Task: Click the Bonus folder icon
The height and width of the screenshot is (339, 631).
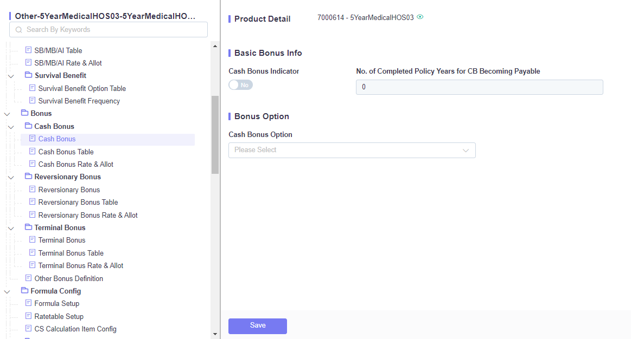Action: pyautogui.click(x=24, y=113)
